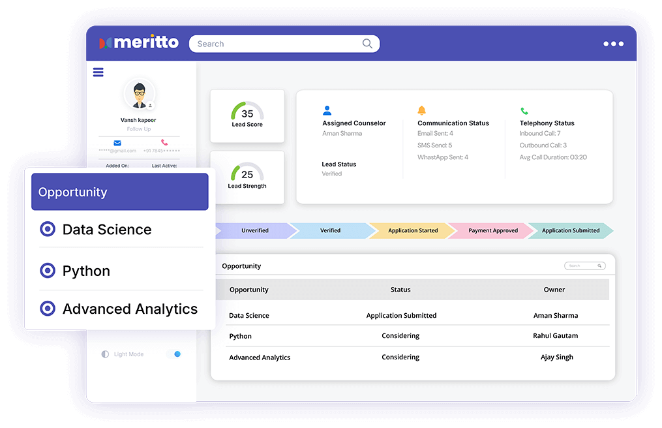
Task: Select the Data Science radio bullet
Action: click(47, 229)
